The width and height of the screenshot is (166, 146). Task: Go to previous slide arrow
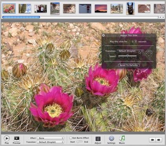tap(152, 140)
